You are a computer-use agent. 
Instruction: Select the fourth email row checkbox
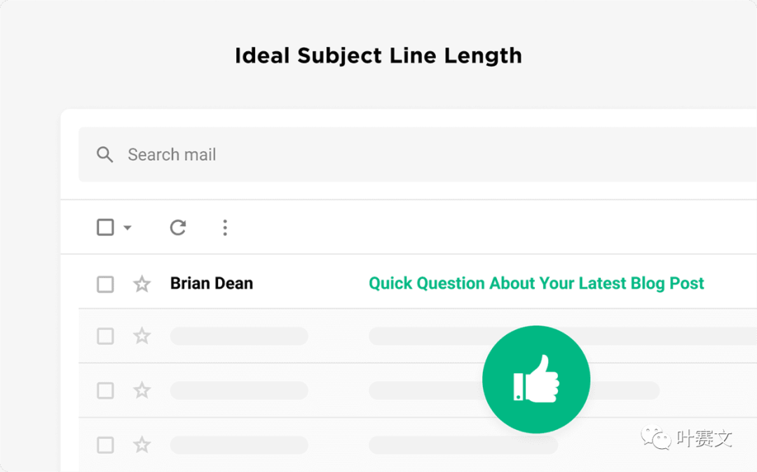pos(105,445)
